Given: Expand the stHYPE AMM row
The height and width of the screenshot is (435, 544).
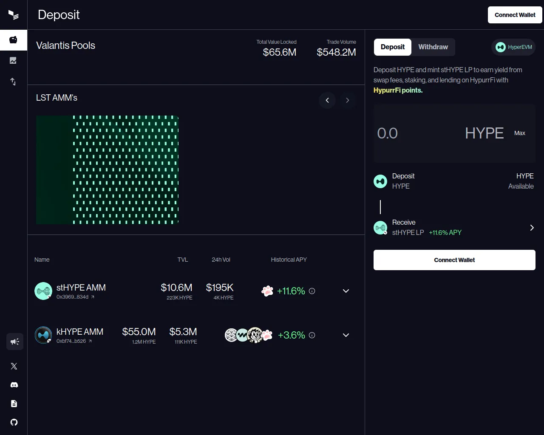Looking at the screenshot, I should tap(346, 291).
